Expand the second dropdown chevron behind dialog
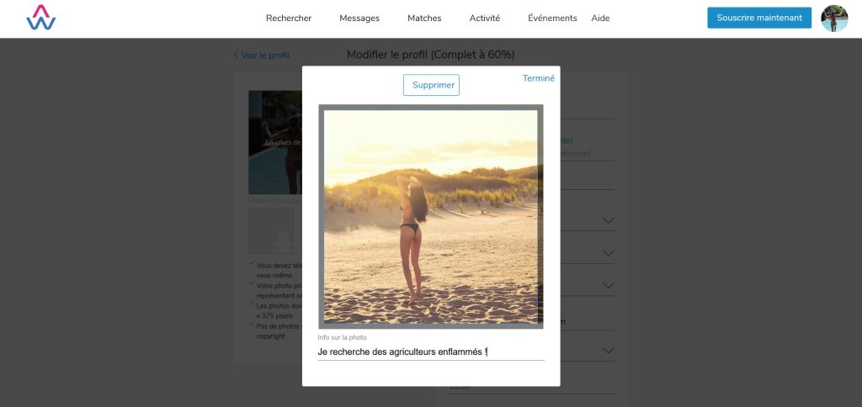 [608, 253]
